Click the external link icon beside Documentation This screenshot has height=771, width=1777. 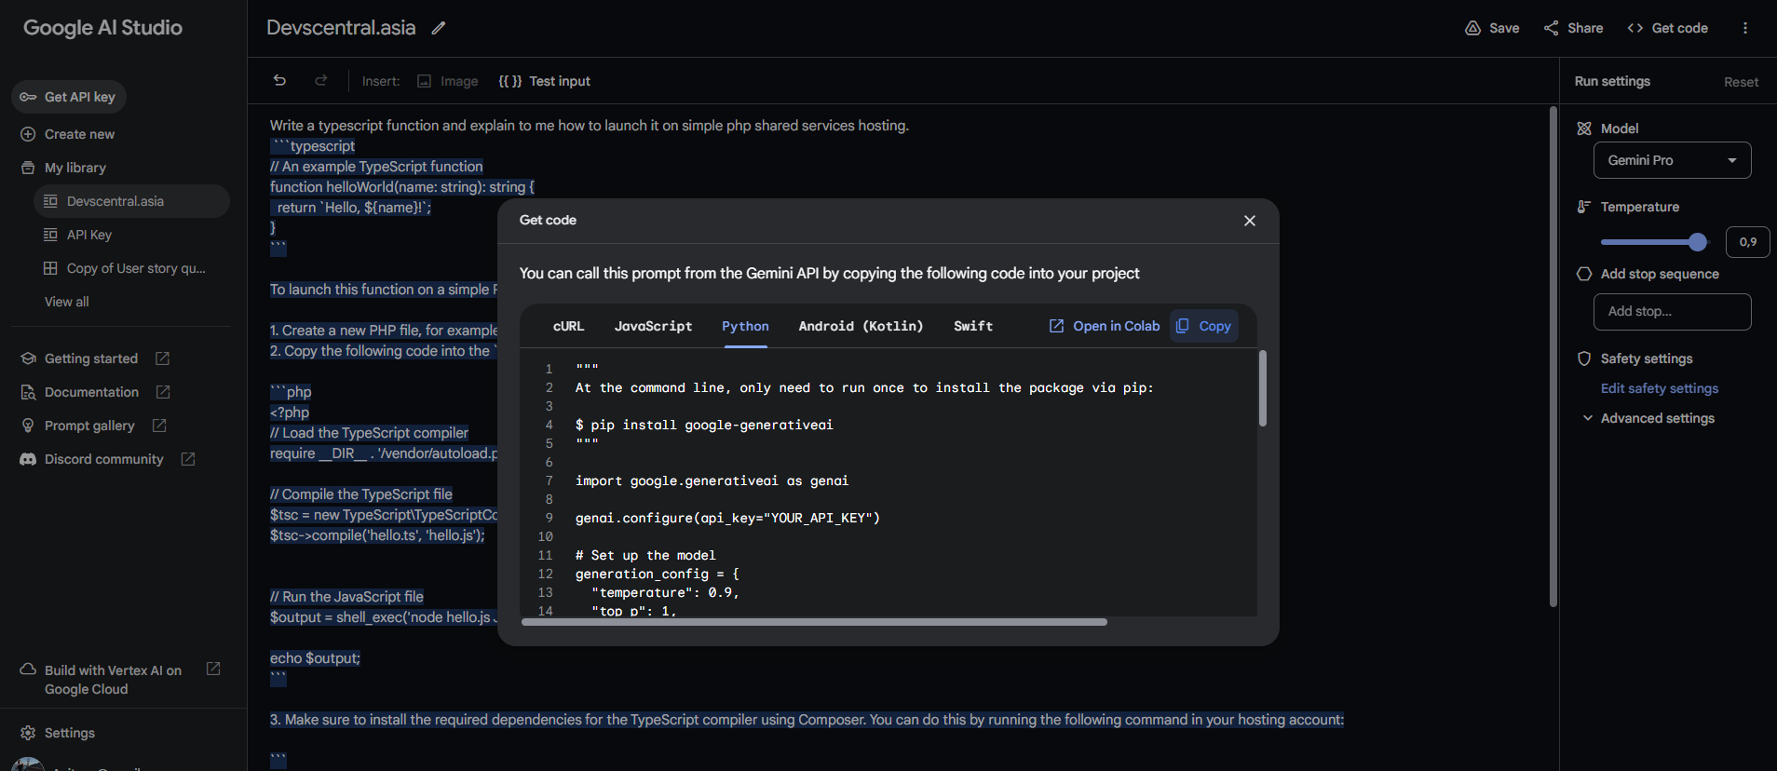coord(163,392)
